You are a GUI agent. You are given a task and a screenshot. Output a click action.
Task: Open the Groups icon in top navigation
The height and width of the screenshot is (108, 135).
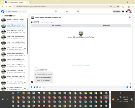(x=77, y=11)
